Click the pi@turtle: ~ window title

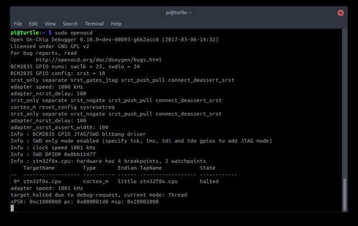[179, 13]
